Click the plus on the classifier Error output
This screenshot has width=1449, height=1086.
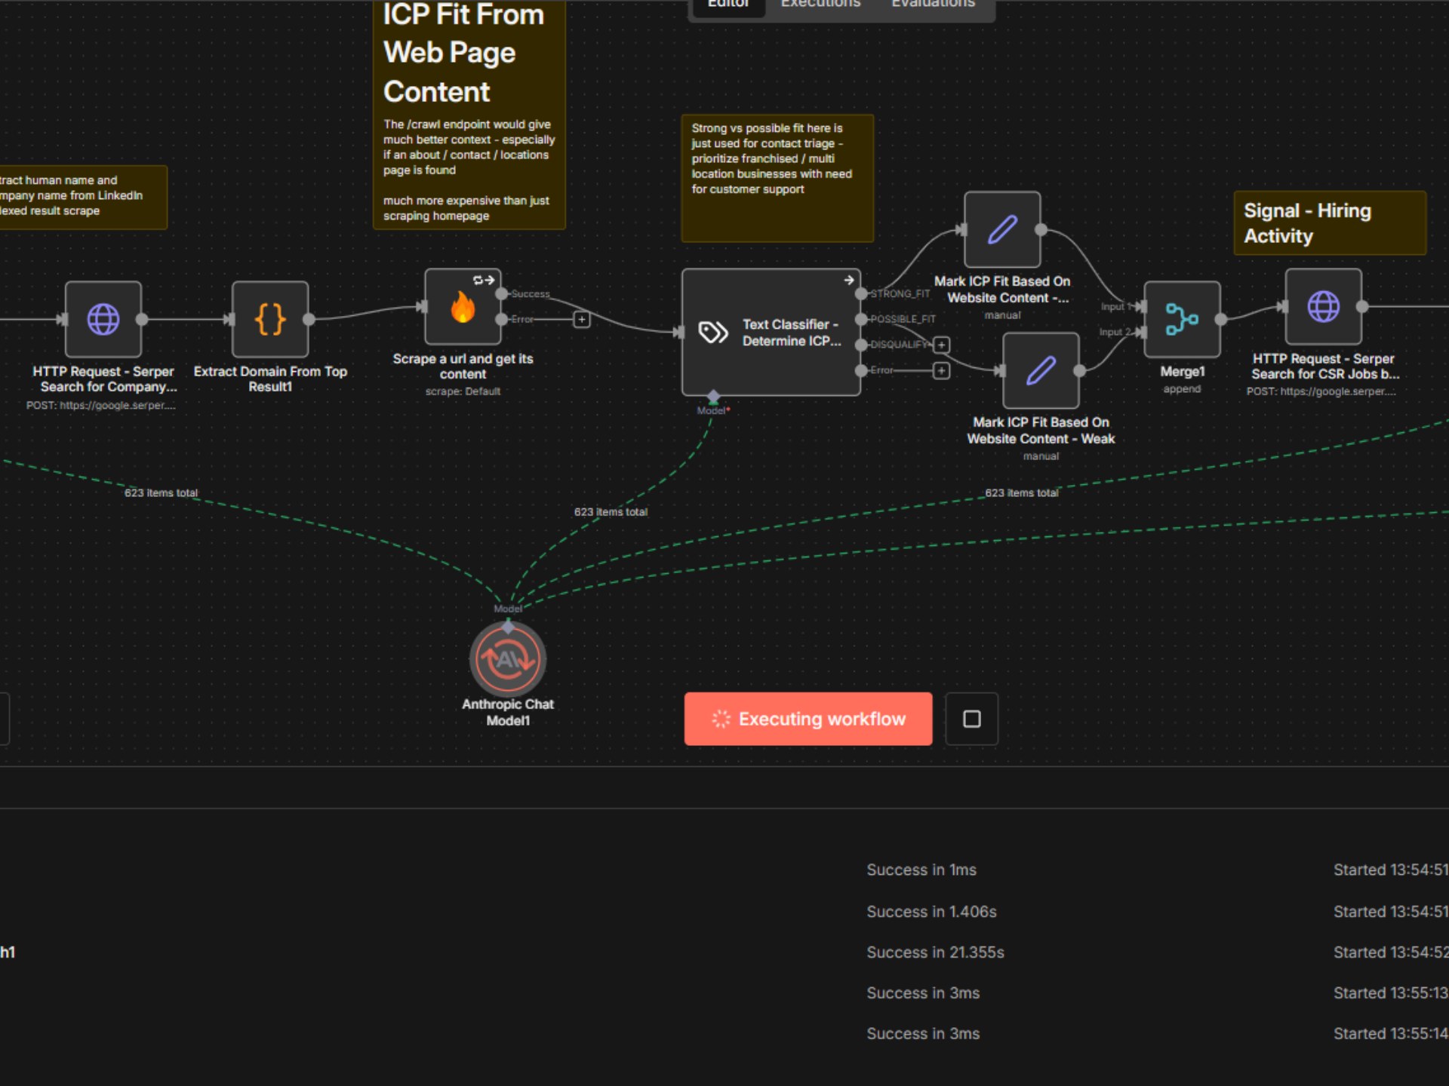[x=941, y=370]
